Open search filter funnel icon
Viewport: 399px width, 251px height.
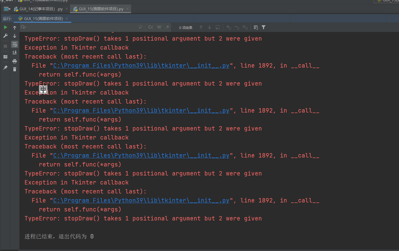click(x=264, y=27)
